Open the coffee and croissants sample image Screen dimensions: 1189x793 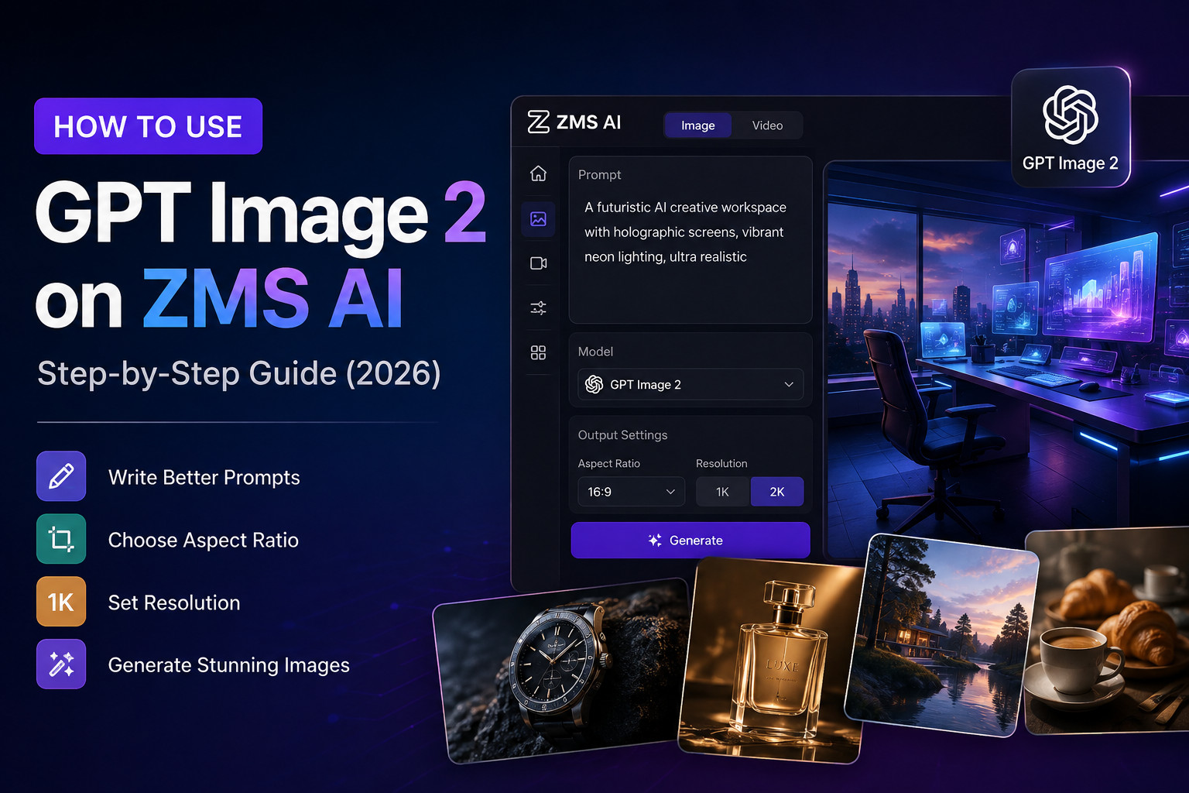[x=1108, y=631]
